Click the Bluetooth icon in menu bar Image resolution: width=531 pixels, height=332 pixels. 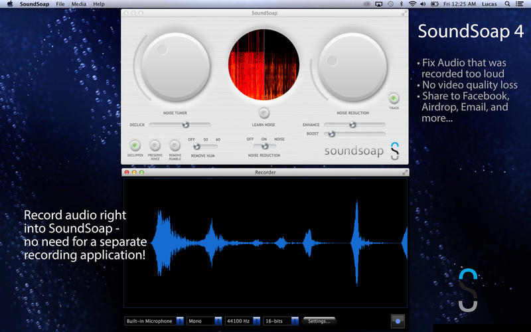click(x=402, y=4)
